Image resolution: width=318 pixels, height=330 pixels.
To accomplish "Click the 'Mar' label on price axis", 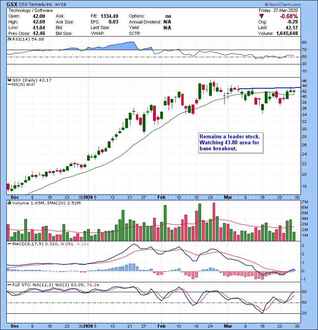I will pos(228,198).
